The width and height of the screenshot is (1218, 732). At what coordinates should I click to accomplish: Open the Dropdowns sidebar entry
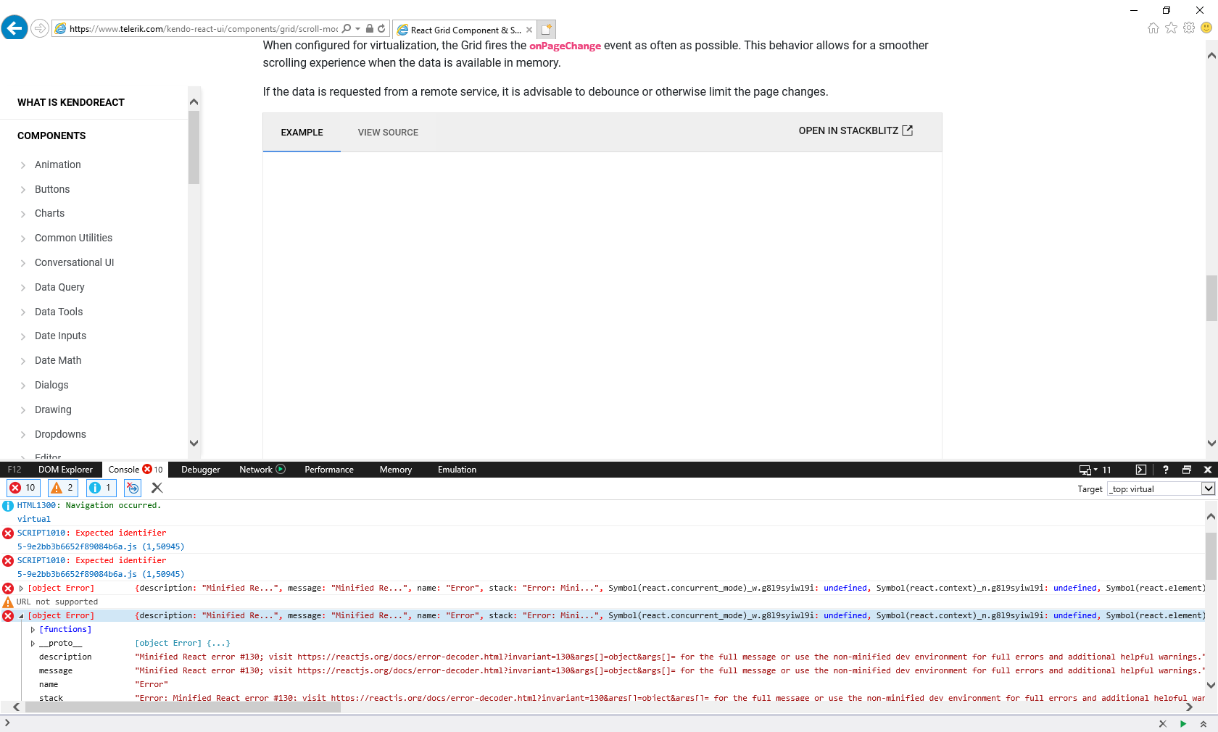(60, 434)
